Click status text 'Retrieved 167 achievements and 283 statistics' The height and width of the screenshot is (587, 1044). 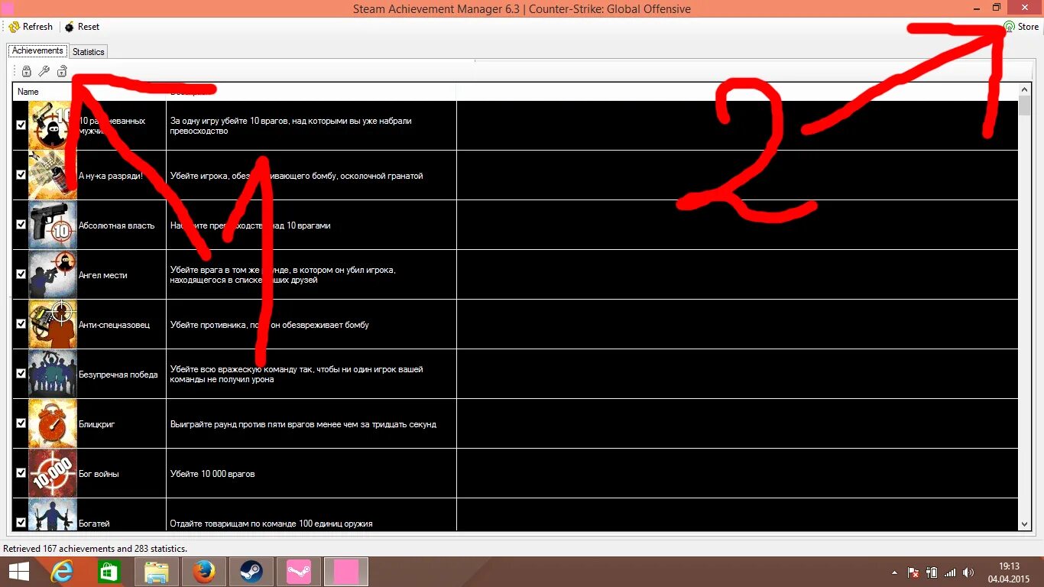click(95, 549)
